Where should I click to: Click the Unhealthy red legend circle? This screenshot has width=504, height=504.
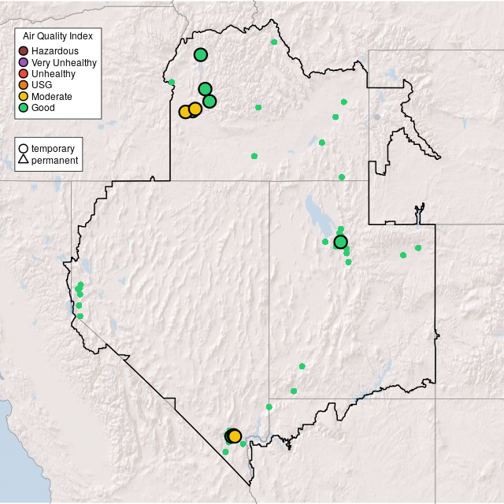(x=24, y=73)
